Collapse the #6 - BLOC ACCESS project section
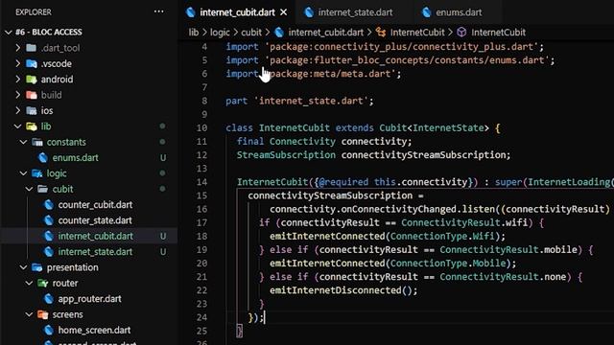 [9, 32]
